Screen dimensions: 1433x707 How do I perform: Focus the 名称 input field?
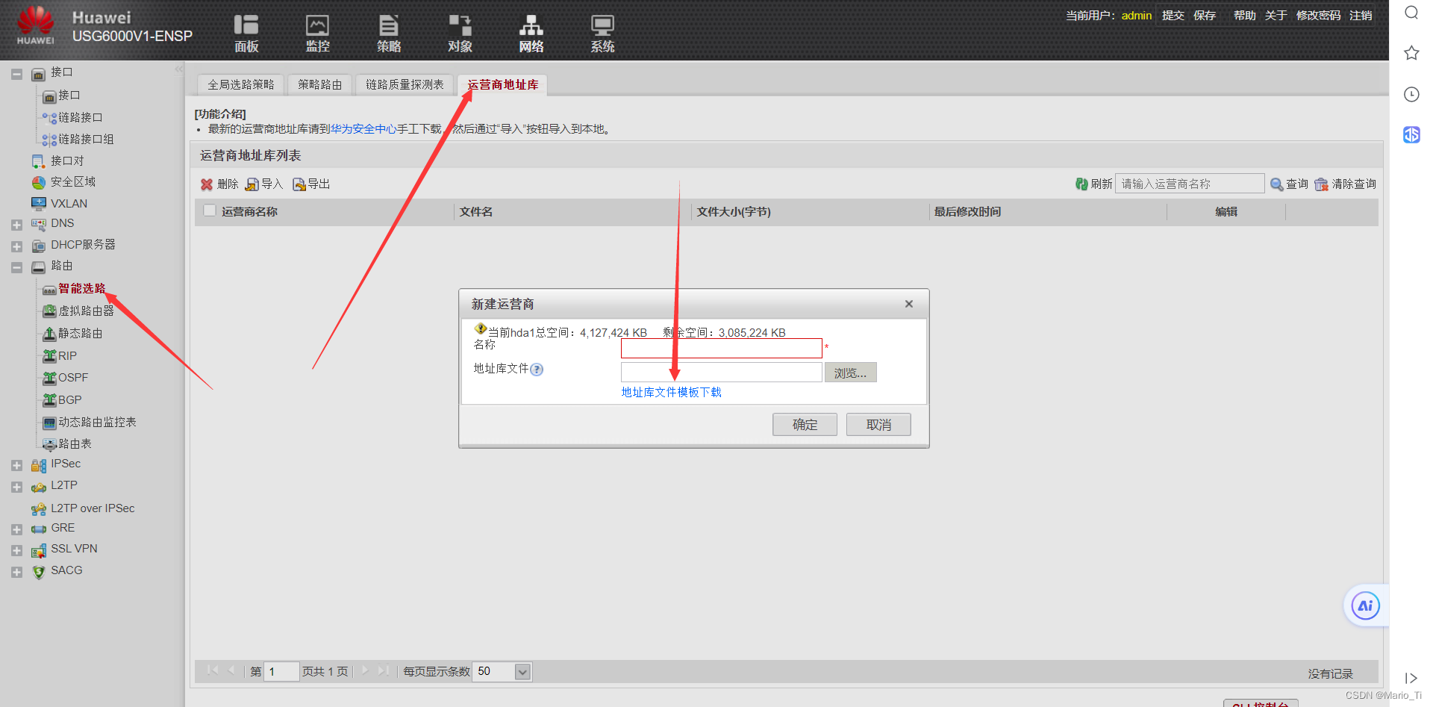click(721, 348)
